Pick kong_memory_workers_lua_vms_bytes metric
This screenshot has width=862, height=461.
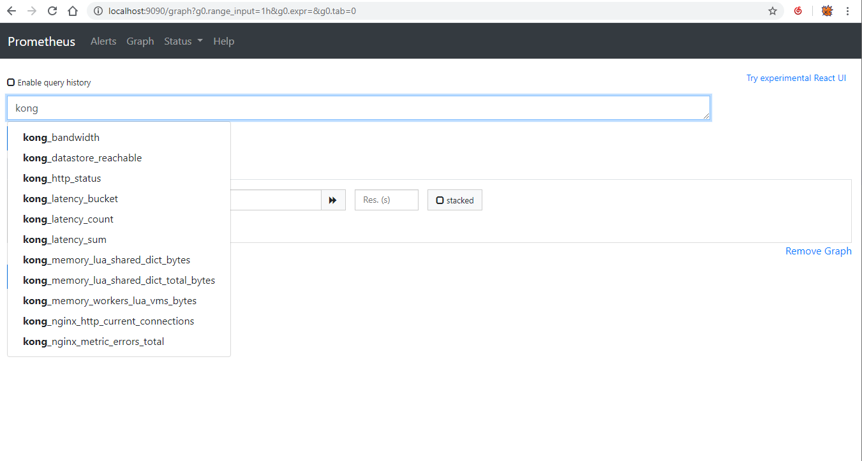coord(119,301)
